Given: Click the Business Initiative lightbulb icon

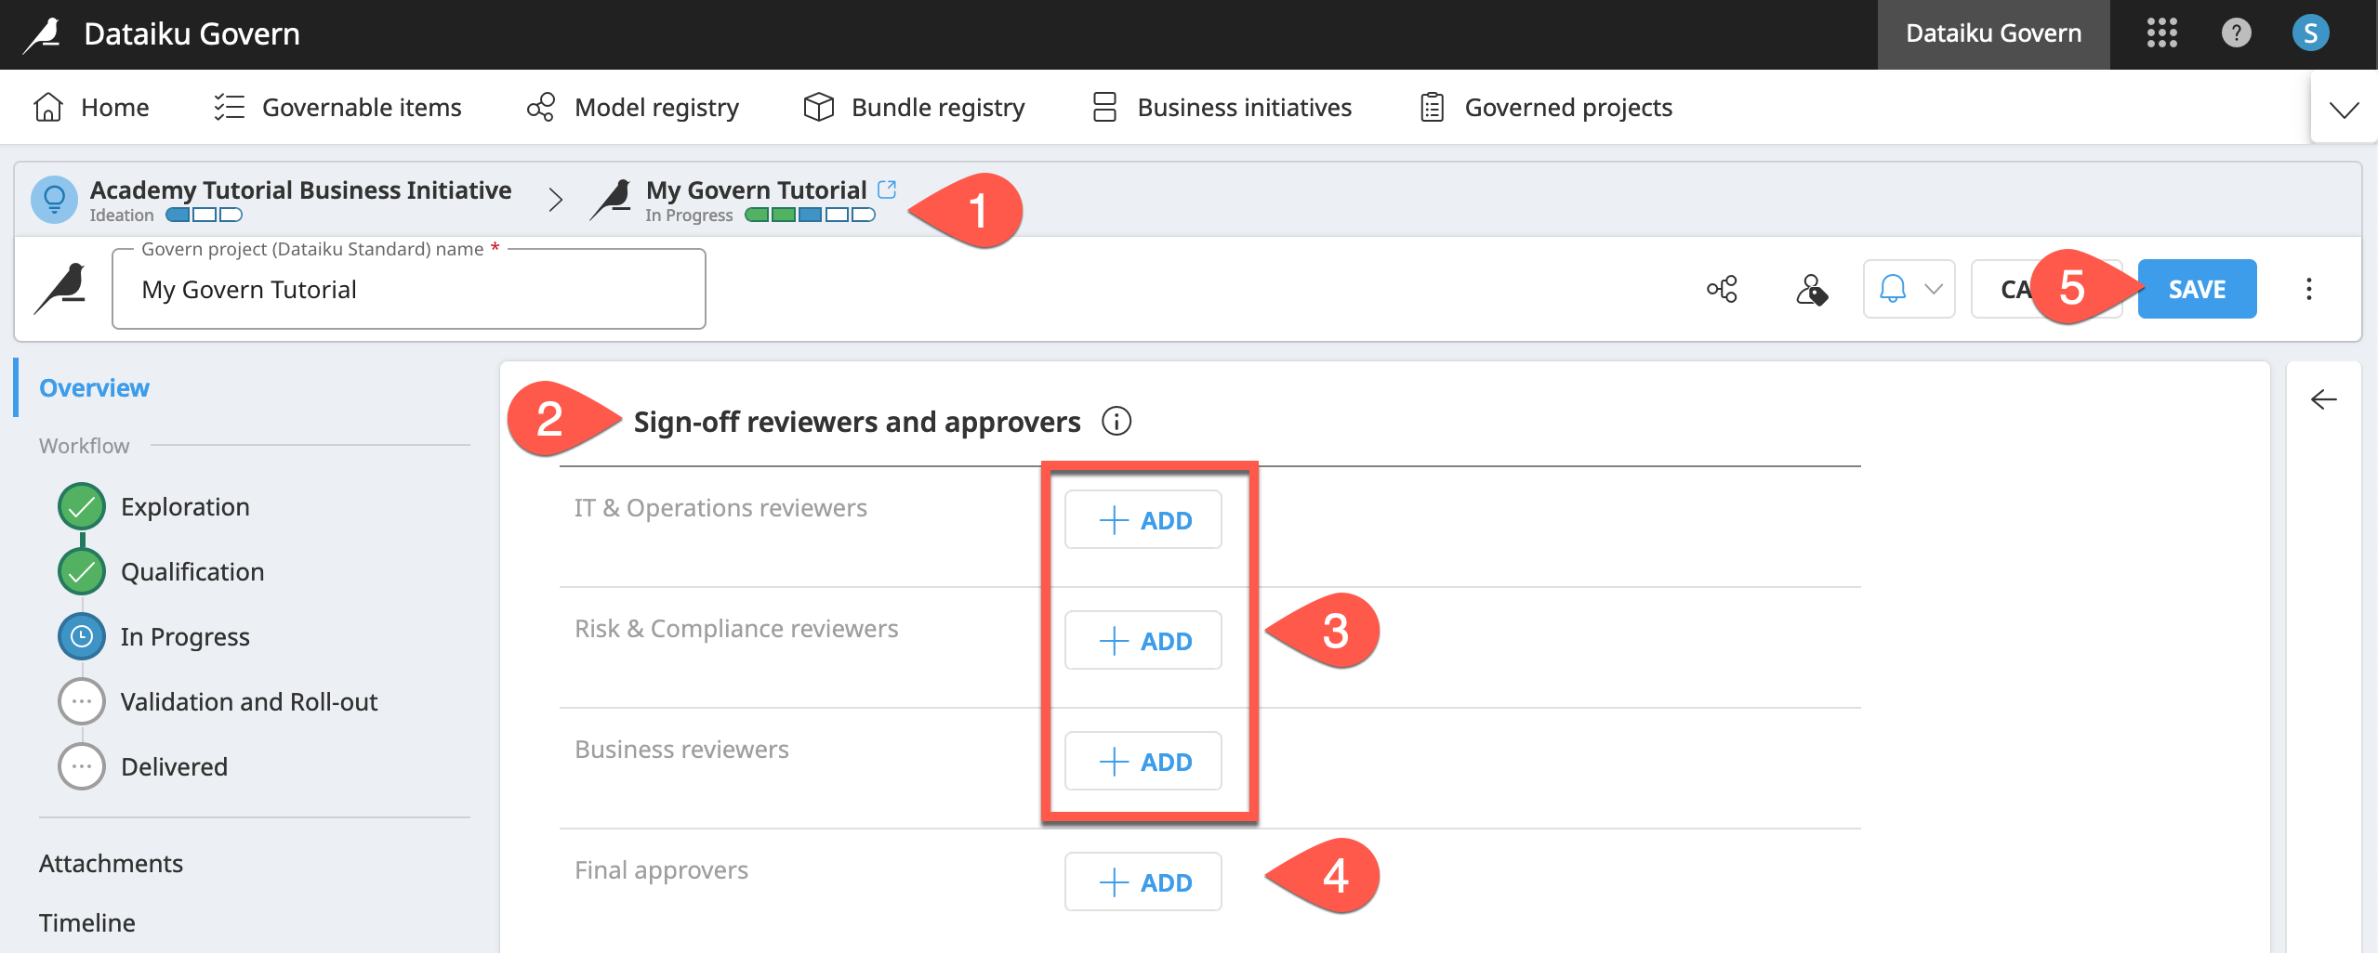Looking at the screenshot, I should pos(54,200).
